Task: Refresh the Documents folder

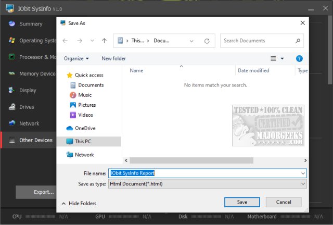Action: point(207,41)
